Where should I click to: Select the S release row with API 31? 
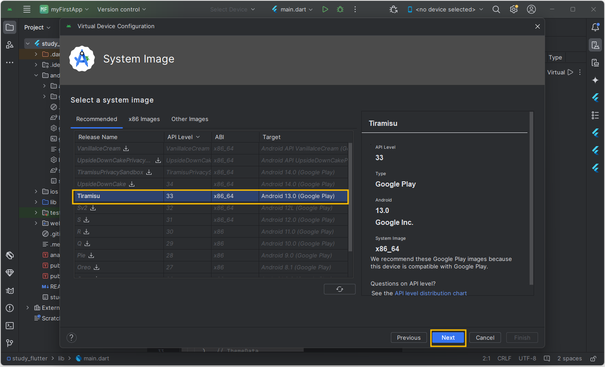(x=211, y=220)
